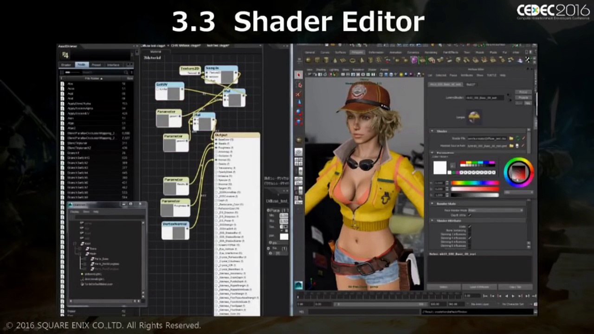The height and width of the screenshot is (334, 594).
Task: Switch to Interface tab in Asset Browser
Action: coord(113,65)
